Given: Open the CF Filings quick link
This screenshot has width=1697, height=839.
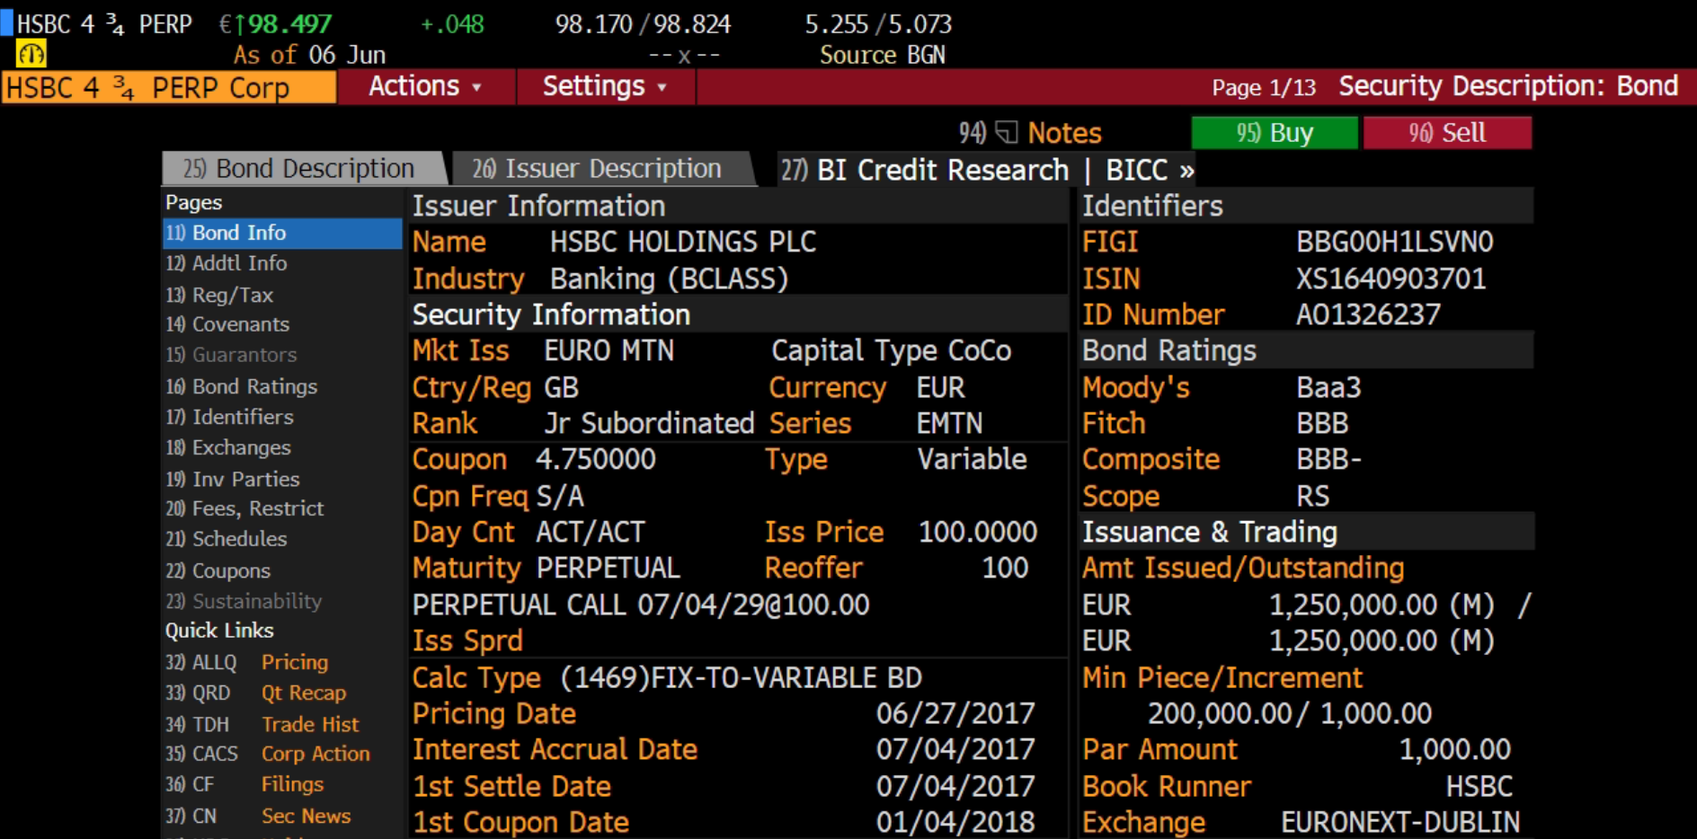Looking at the screenshot, I should [244, 784].
